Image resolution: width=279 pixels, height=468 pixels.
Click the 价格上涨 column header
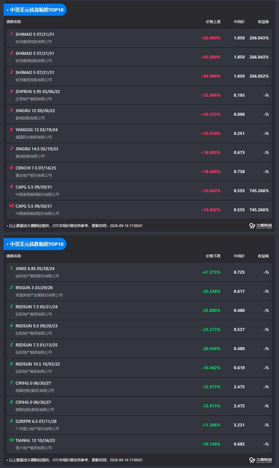(213, 22)
